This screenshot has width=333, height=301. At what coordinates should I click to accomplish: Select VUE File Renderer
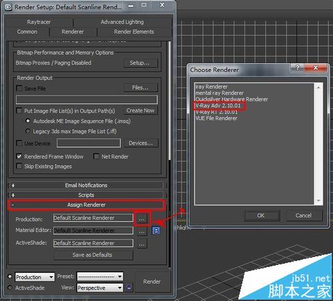point(216,118)
